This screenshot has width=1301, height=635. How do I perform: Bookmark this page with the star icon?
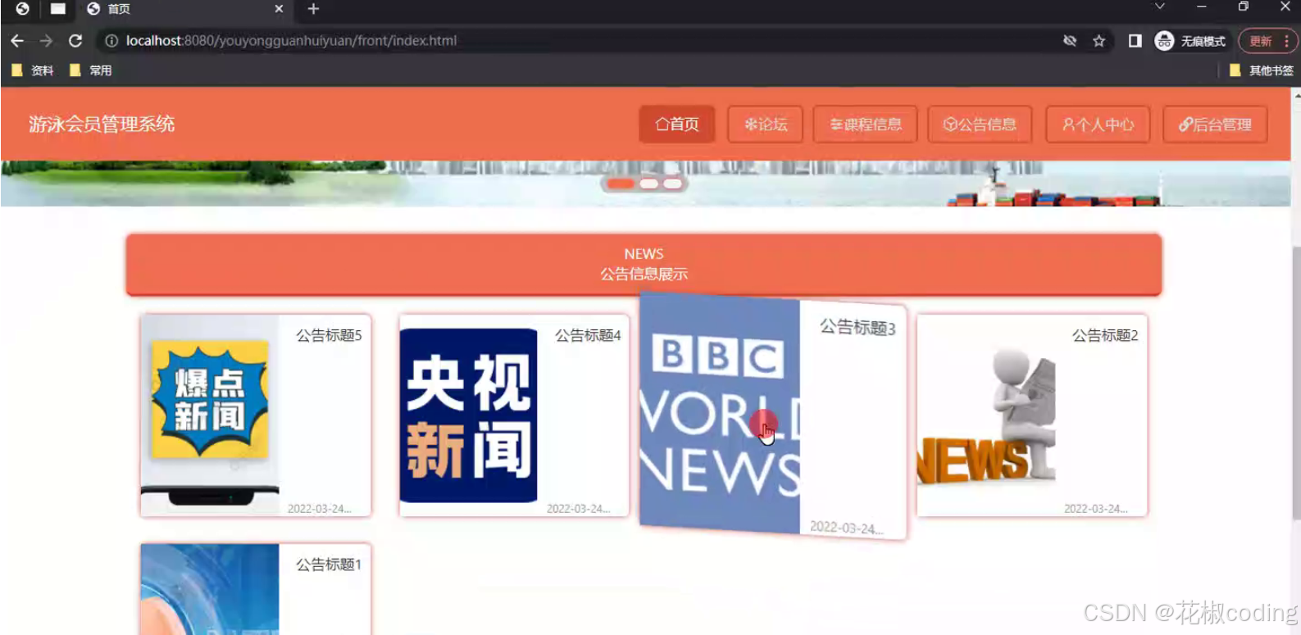(x=1099, y=41)
